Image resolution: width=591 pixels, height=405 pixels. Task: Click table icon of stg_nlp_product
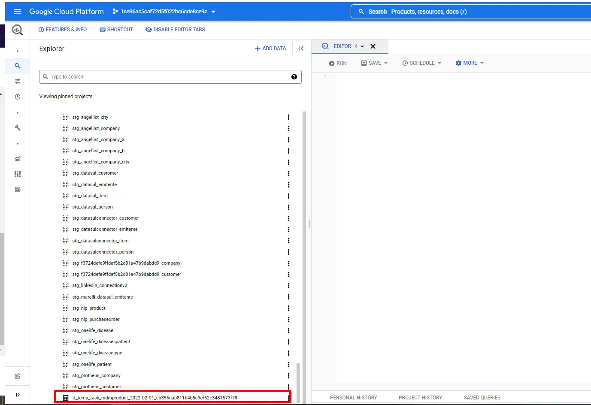[66, 308]
